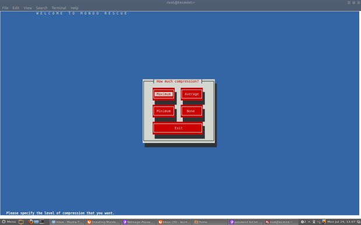361x225 pixels.
Task: Switch to Inbox Mozilla Thunderbird taskbar window
Action: pos(67,222)
